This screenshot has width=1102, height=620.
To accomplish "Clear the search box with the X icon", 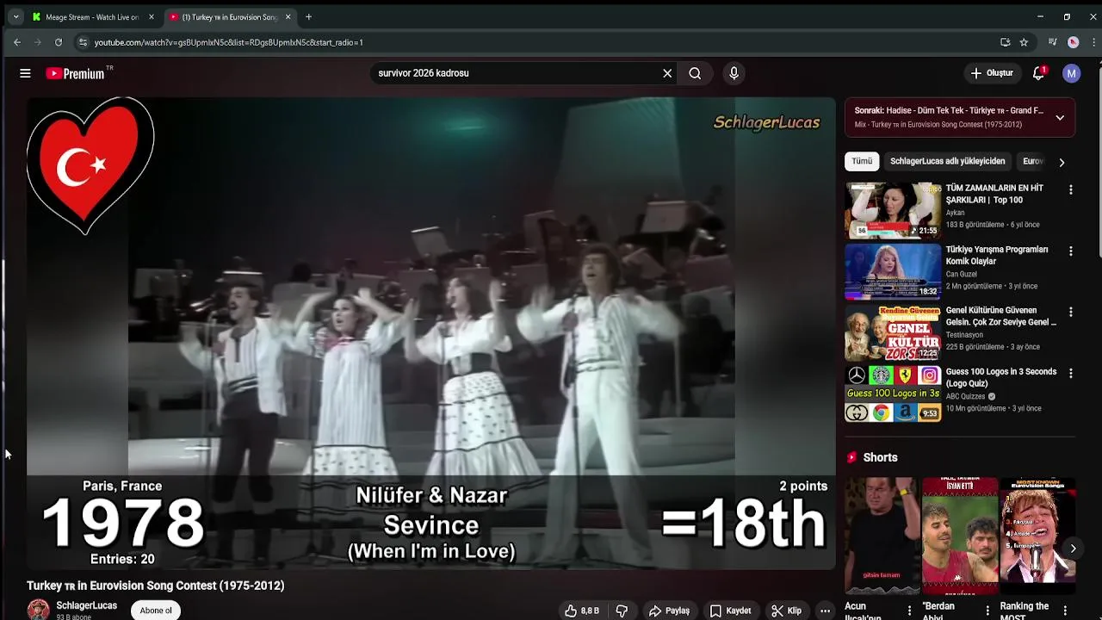I will coord(667,73).
